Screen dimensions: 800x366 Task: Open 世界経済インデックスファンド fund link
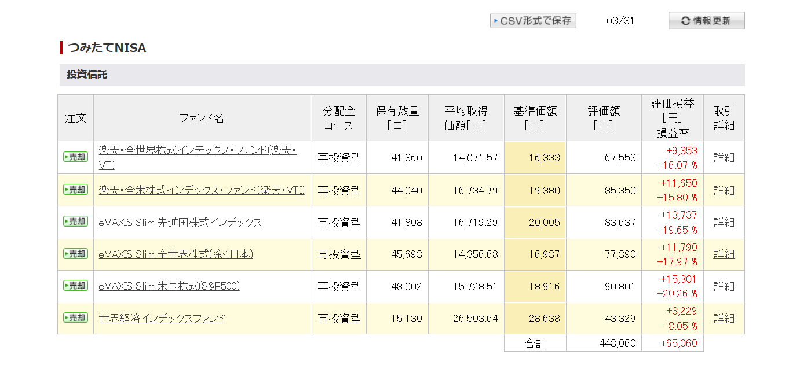[162, 318]
